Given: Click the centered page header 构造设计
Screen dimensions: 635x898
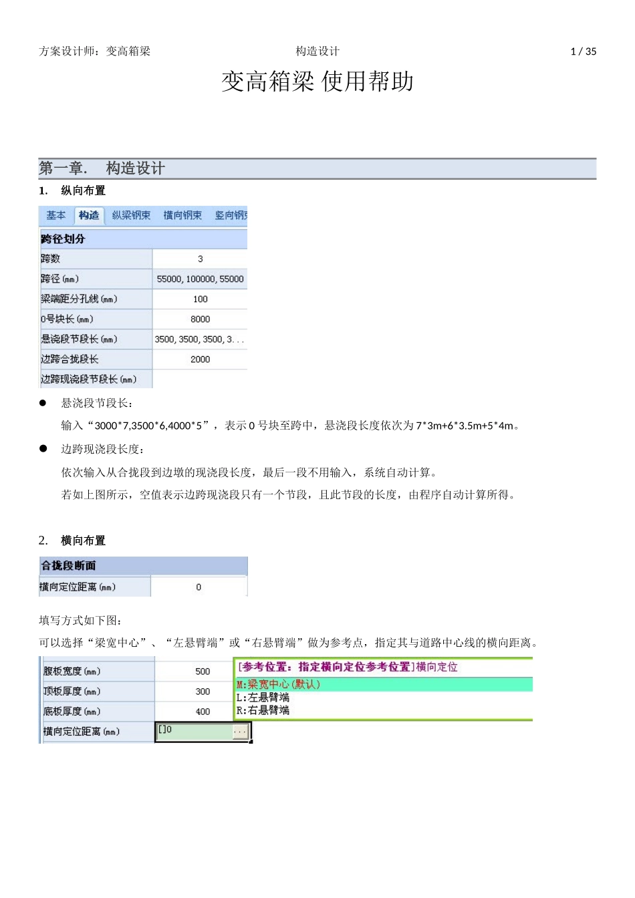Looking at the screenshot, I should pyautogui.click(x=317, y=51).
